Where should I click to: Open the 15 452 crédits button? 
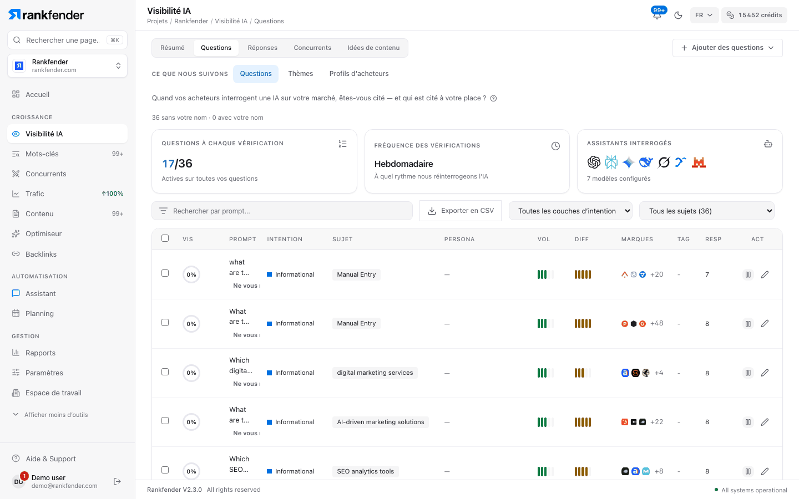[x=754, y=15]
